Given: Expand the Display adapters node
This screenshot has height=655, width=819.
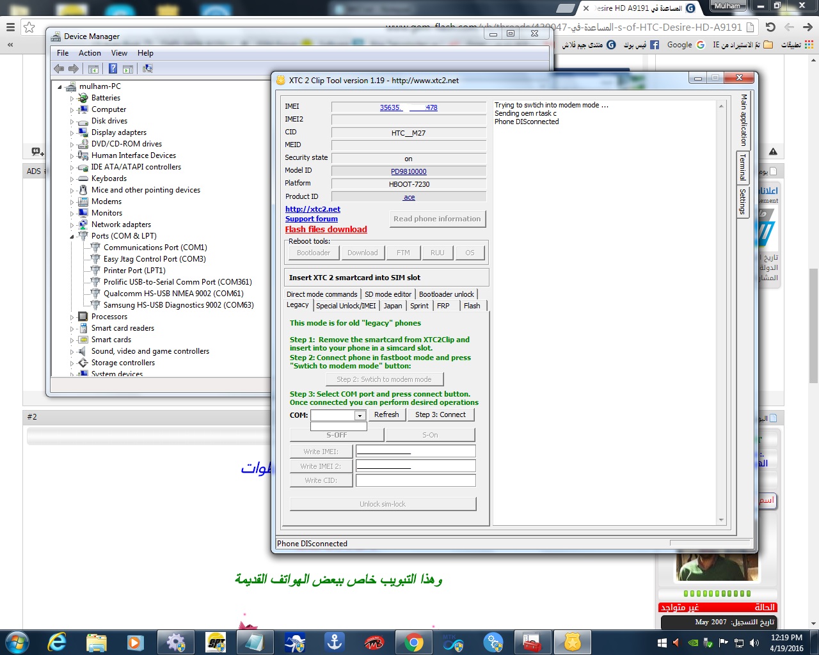Looking at the screenshot, I should pos(72,133).
